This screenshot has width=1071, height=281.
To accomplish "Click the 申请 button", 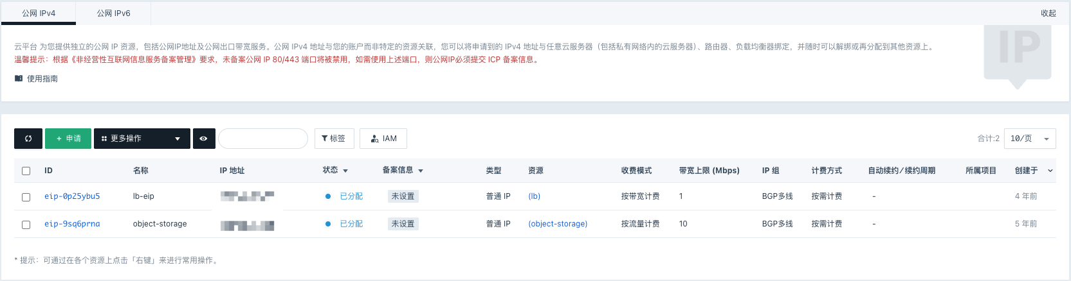I will [68, 139].
